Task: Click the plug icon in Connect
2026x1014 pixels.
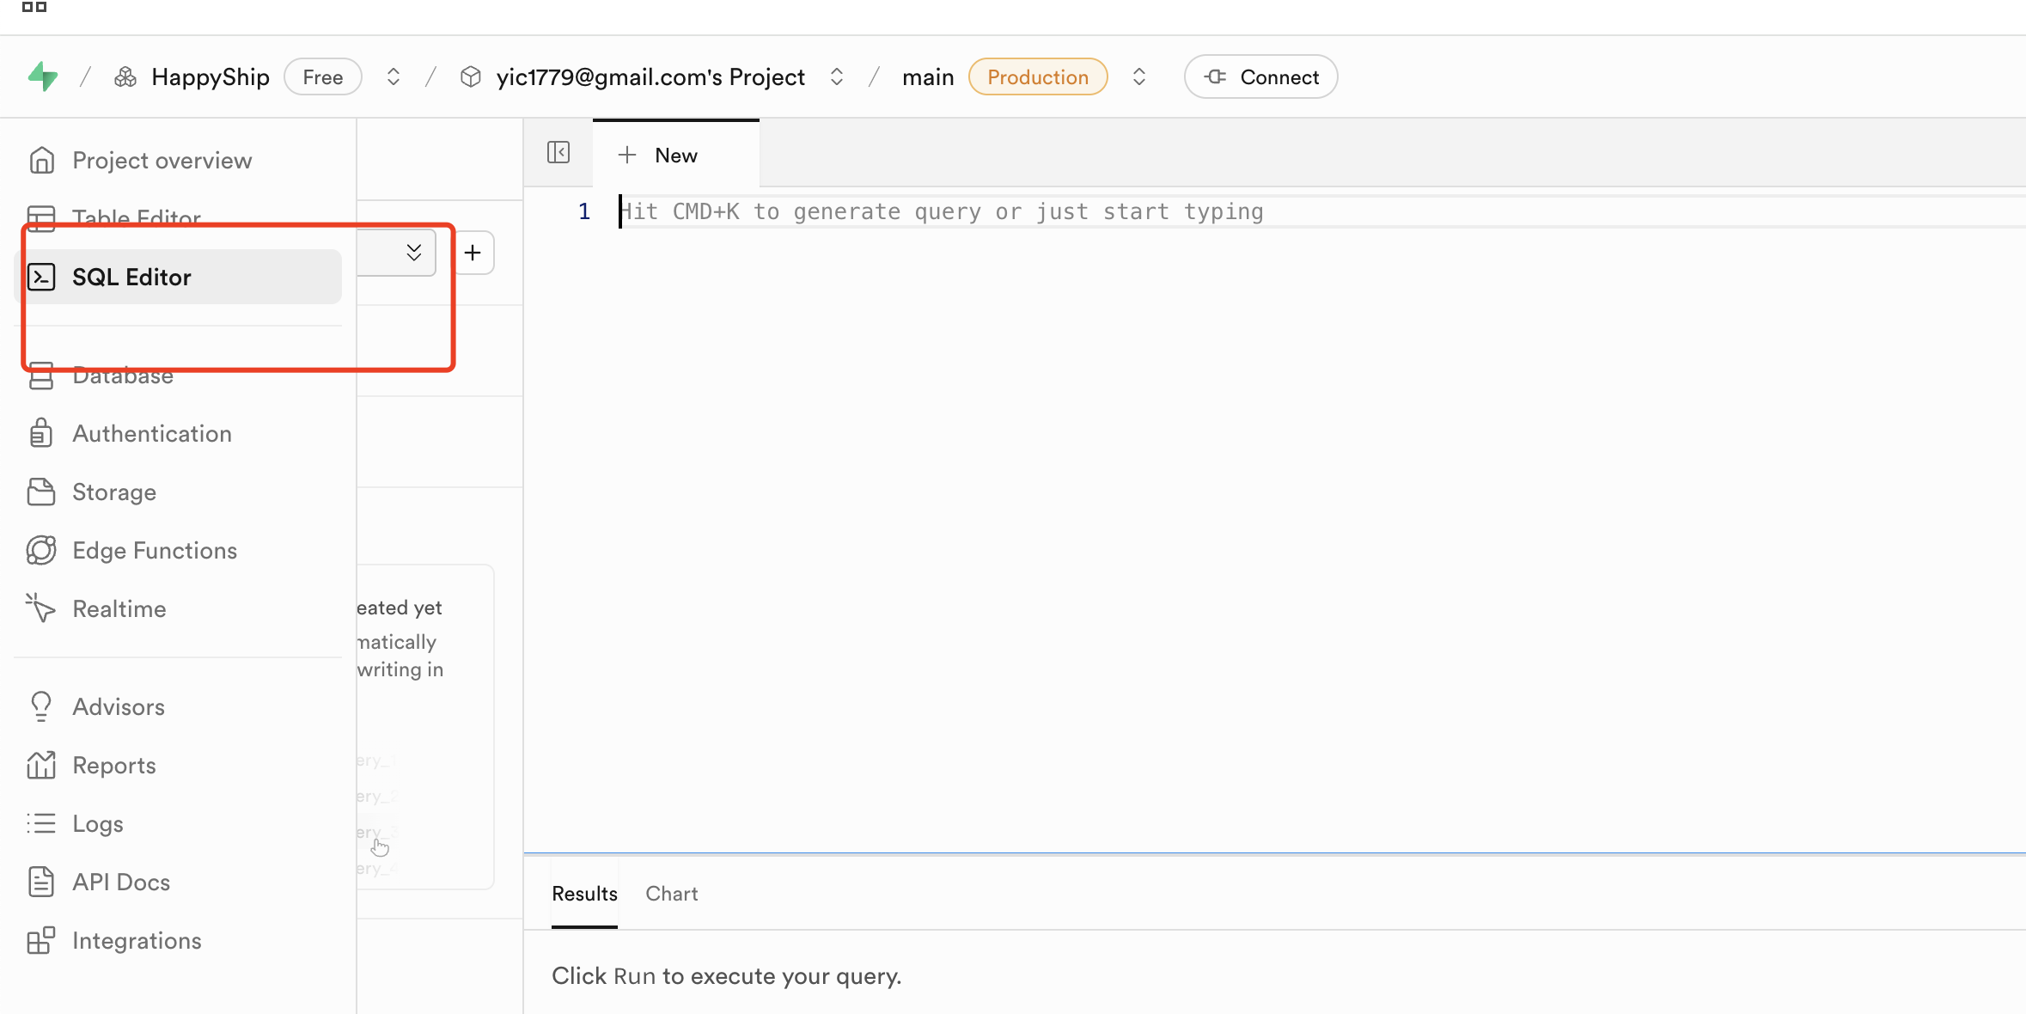Action: (x=1215, y=77)
